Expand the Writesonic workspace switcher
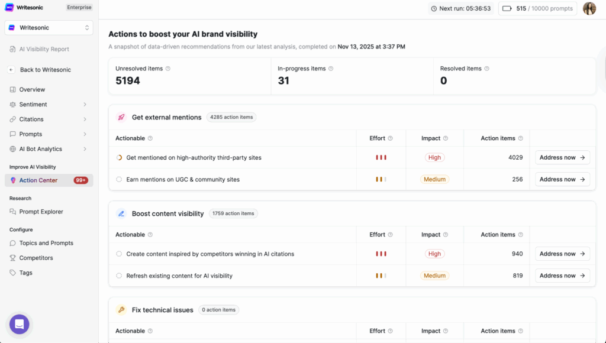Screen dimensions: 606x343 (89, 28)
